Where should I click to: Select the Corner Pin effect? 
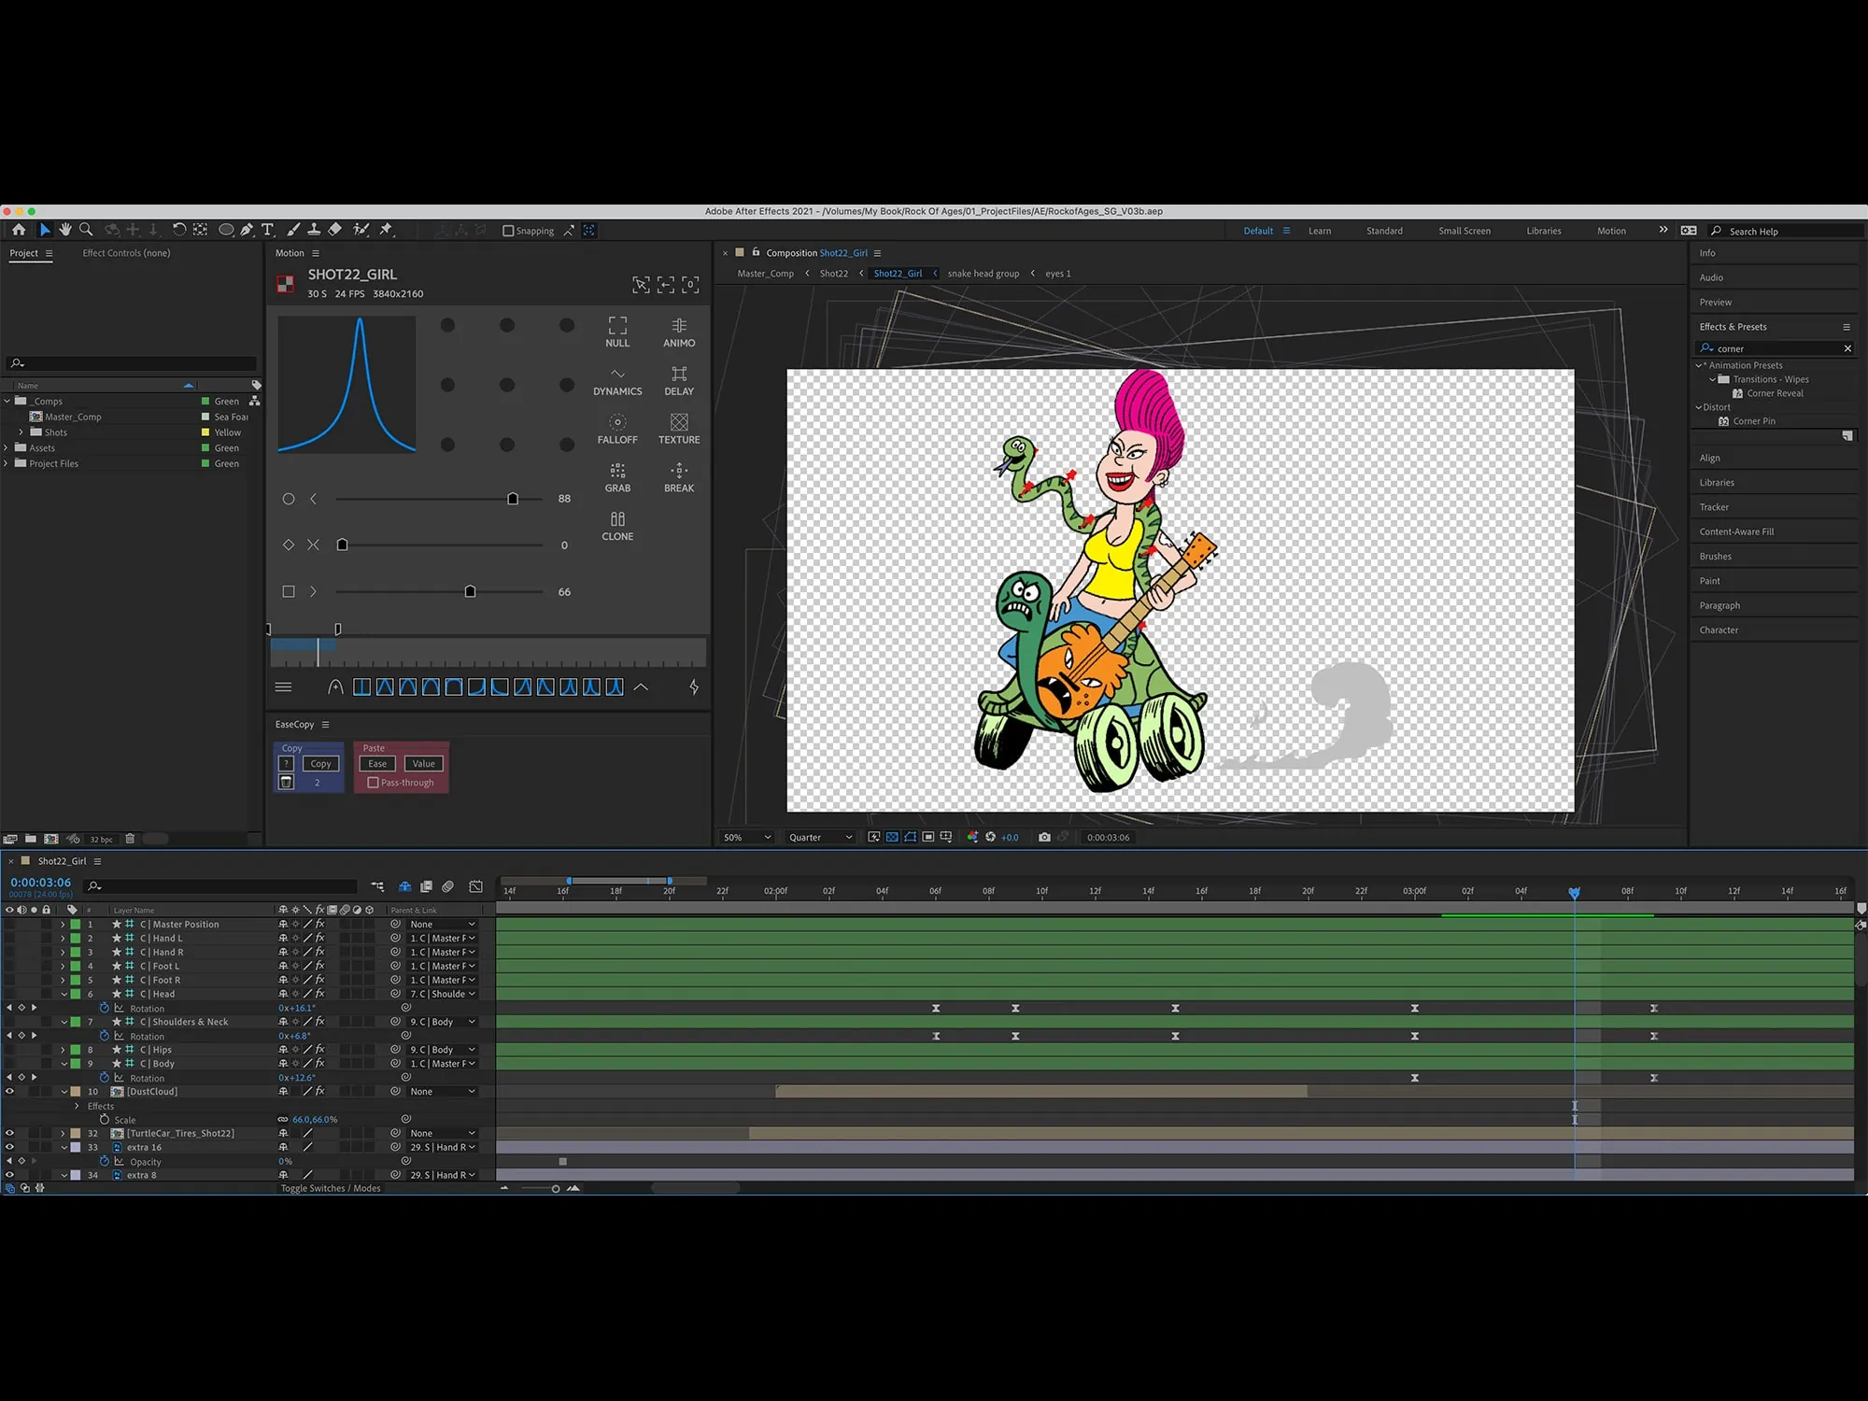coord(1753,421)
